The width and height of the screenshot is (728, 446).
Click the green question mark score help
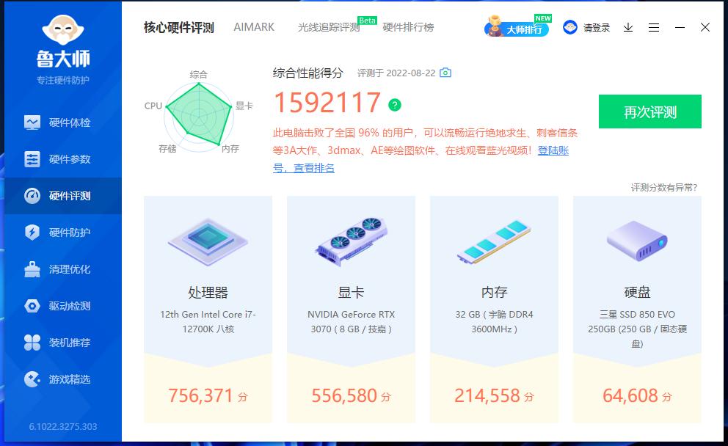click(x=395, y=105)
